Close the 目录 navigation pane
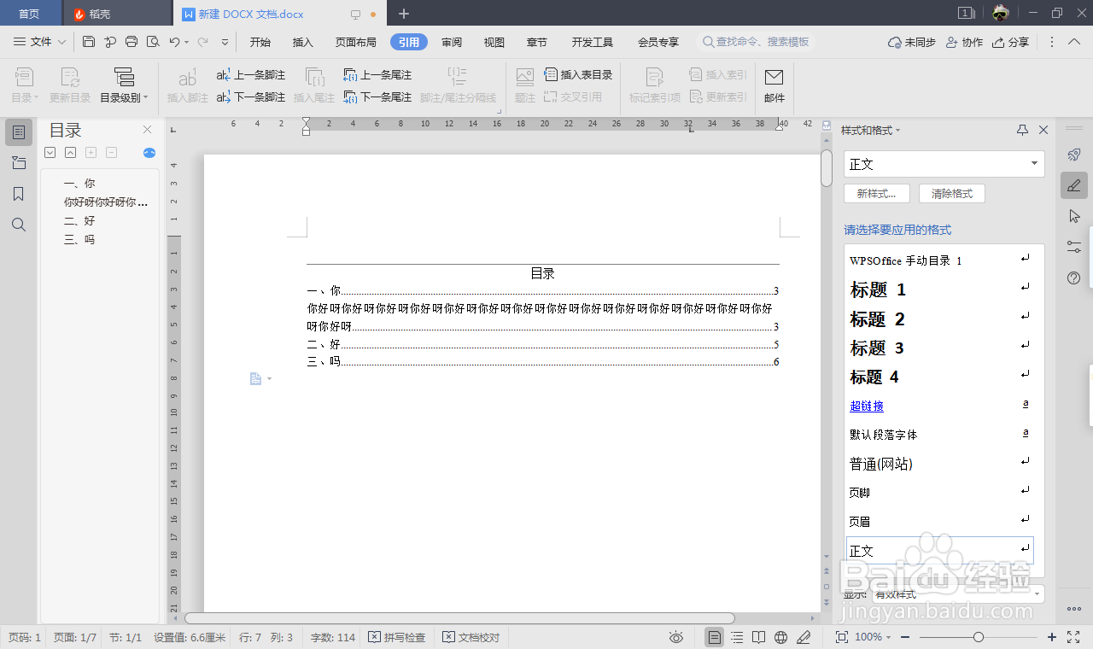Screen dimensions: 1093x649 pos(147,130)
